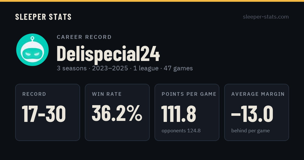Click the orange top accent bar

tap(152, 1)
